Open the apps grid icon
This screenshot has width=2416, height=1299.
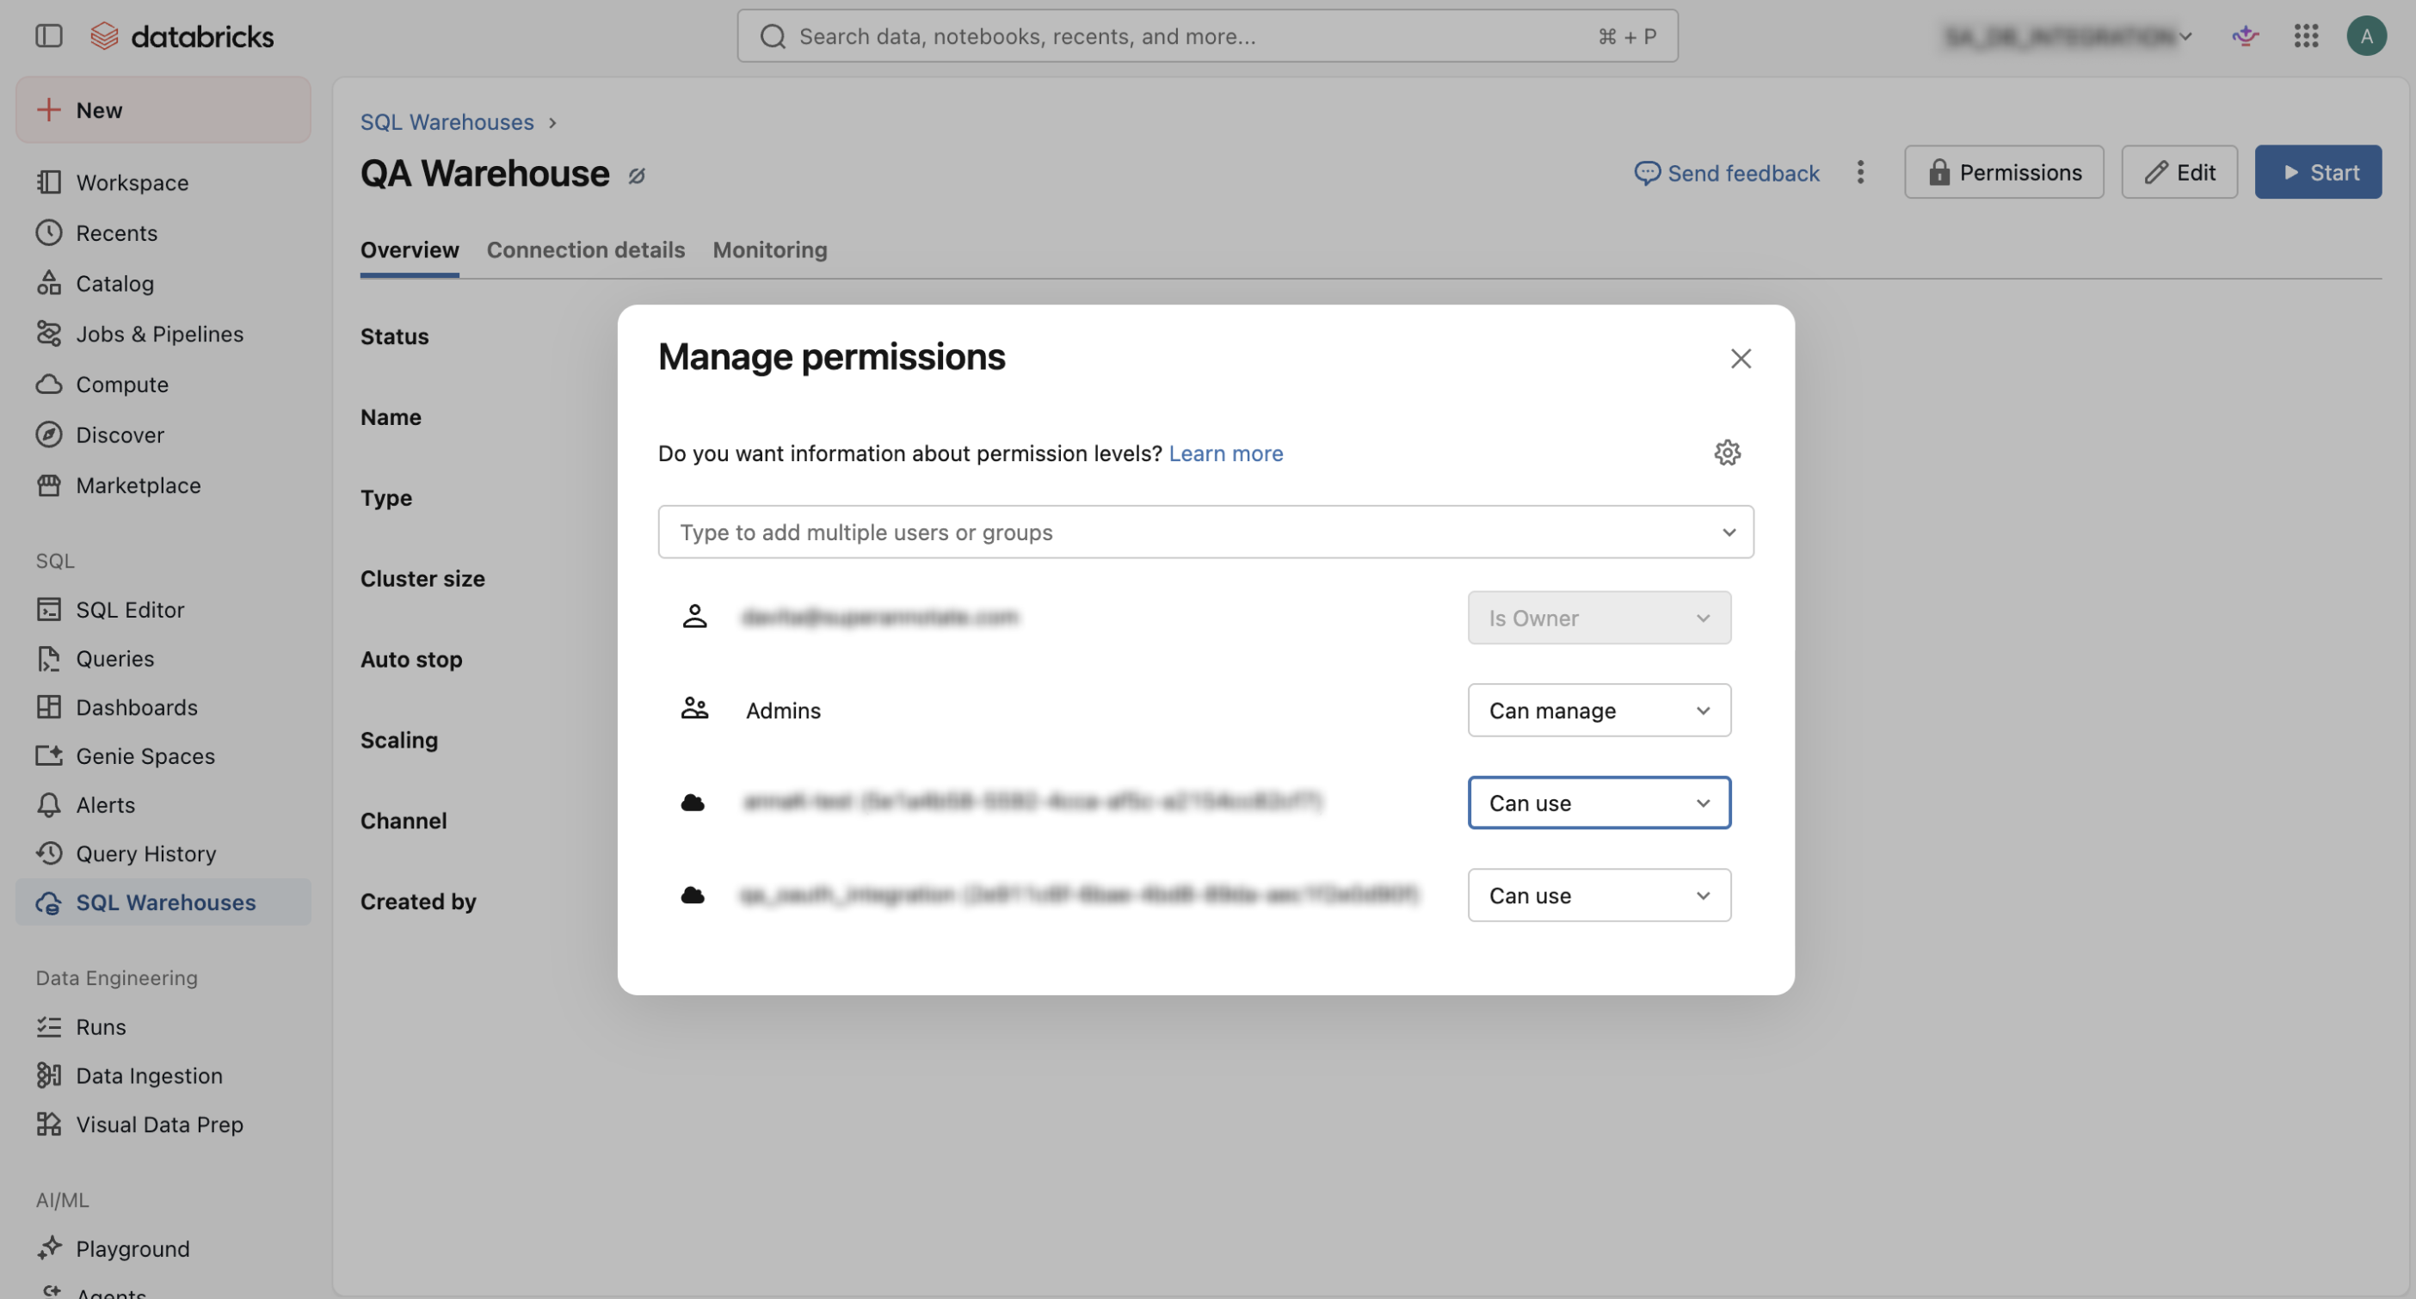[x=2306, y=35]
